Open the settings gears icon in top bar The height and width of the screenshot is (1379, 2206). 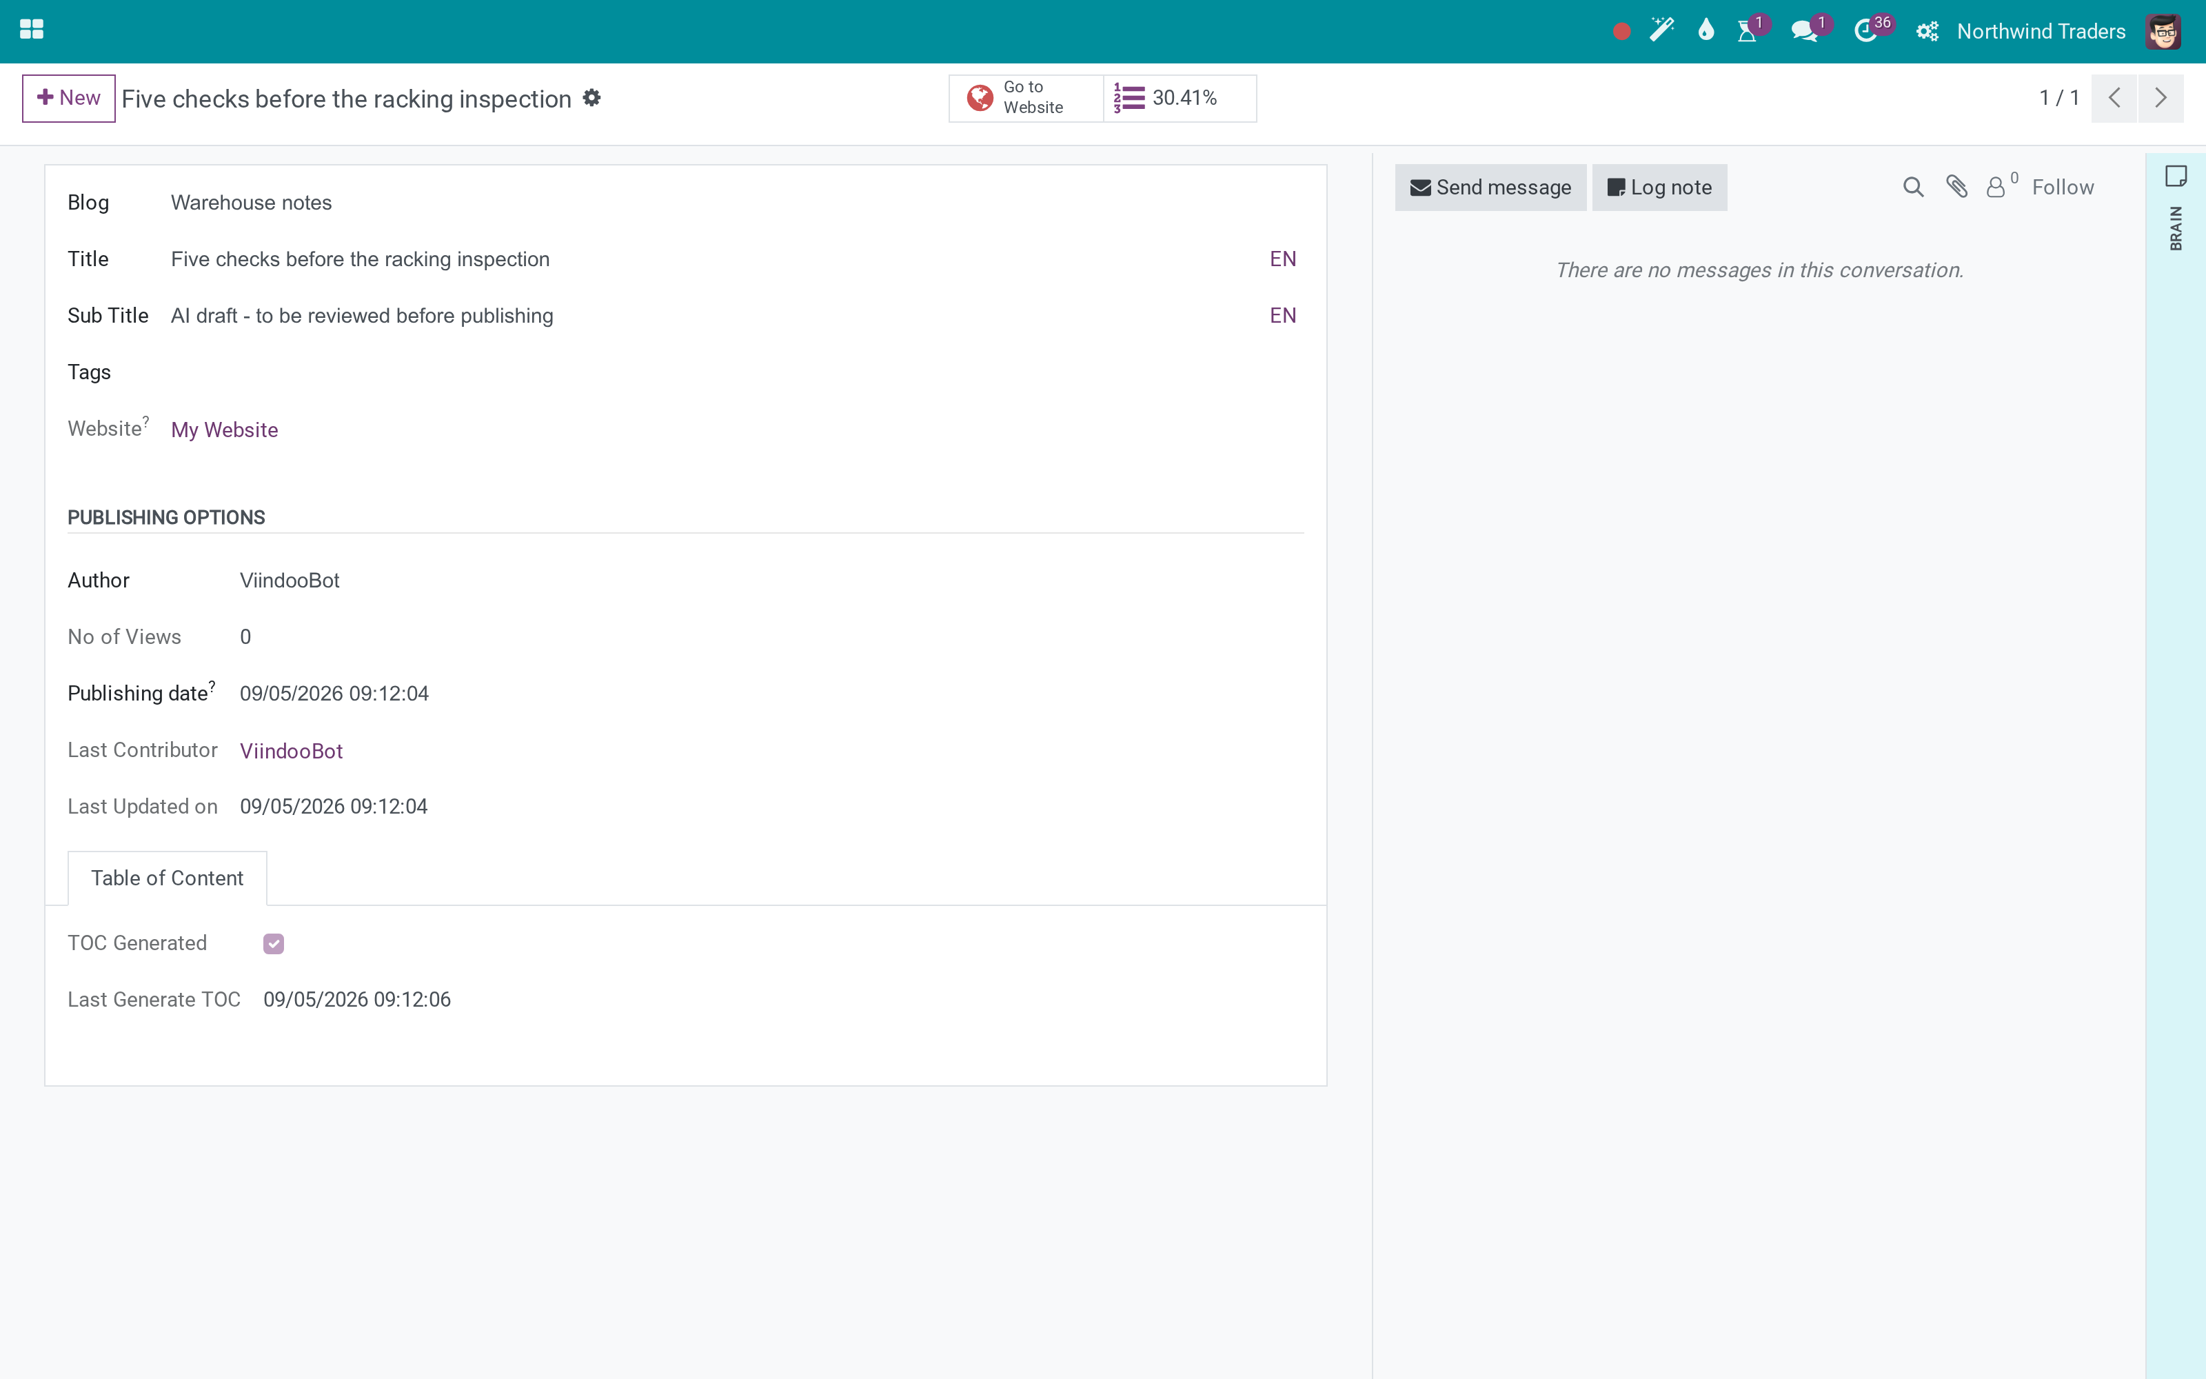click(x=1927, y=32)
